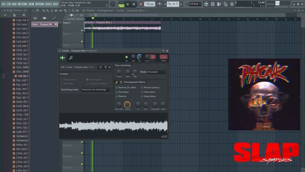Open the browser from the top toolbar

[225, 4]
